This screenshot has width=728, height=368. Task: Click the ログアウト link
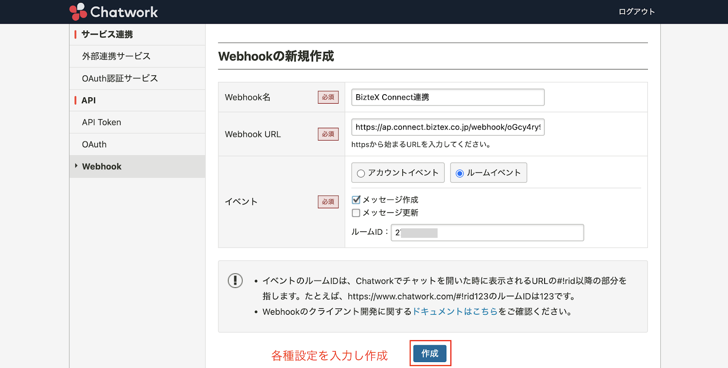[637, 12]
